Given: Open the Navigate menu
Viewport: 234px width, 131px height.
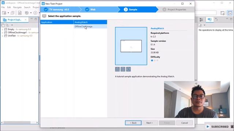Looking at the screenshot, I should pyautogui.click(x=17, y=7).
